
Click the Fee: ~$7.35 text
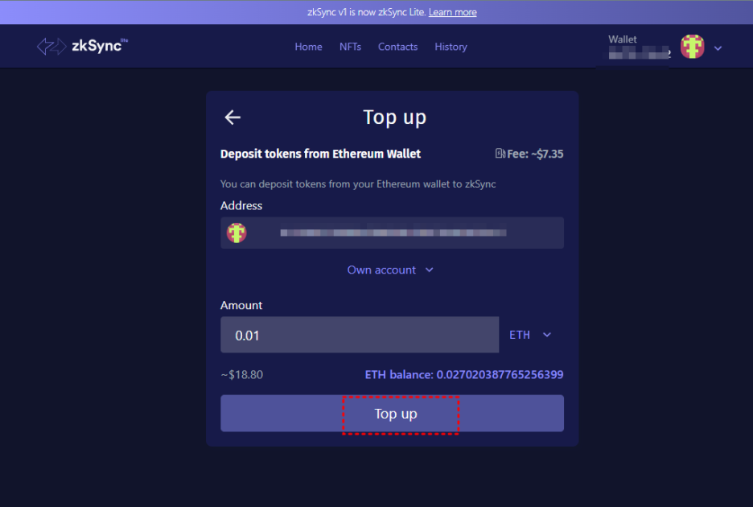[535, 154]
